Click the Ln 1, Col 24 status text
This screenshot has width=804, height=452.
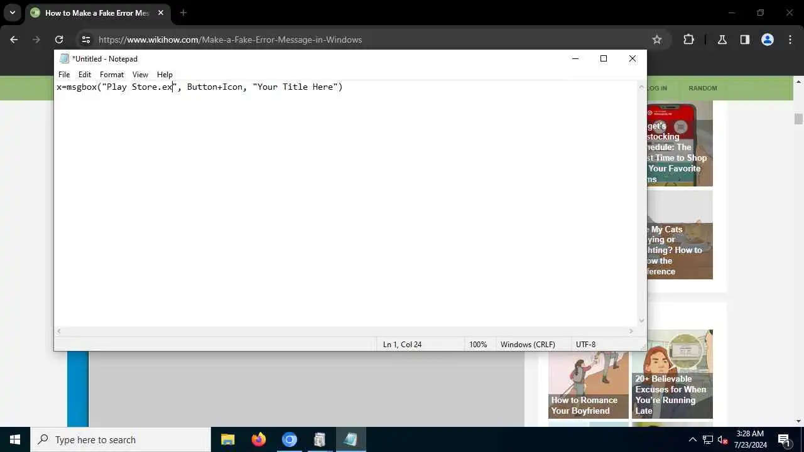point(402,344)
